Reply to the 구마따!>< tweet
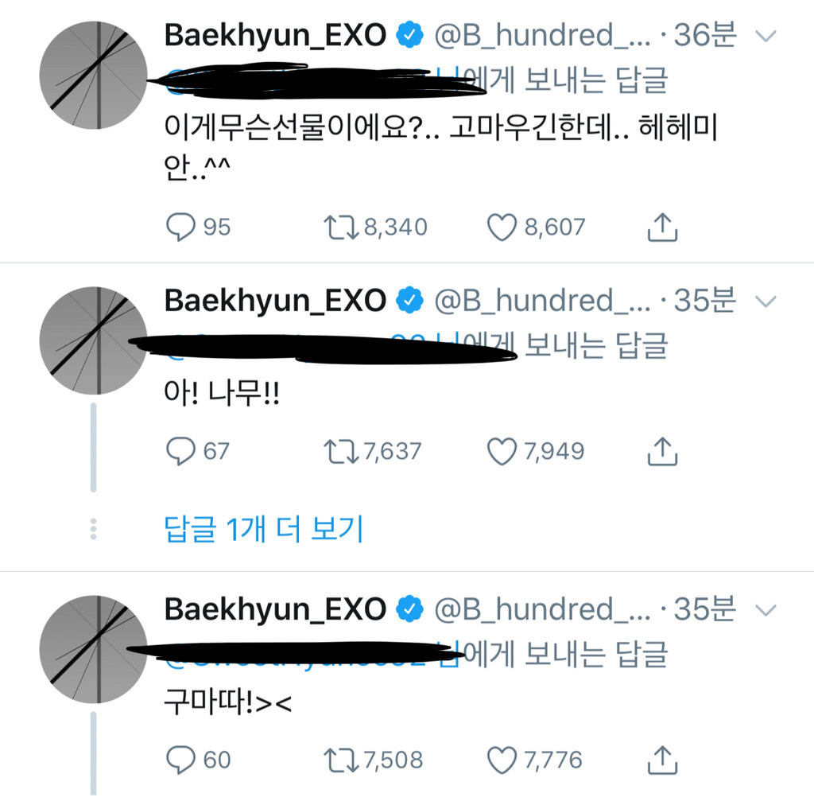 pos(180,760)
